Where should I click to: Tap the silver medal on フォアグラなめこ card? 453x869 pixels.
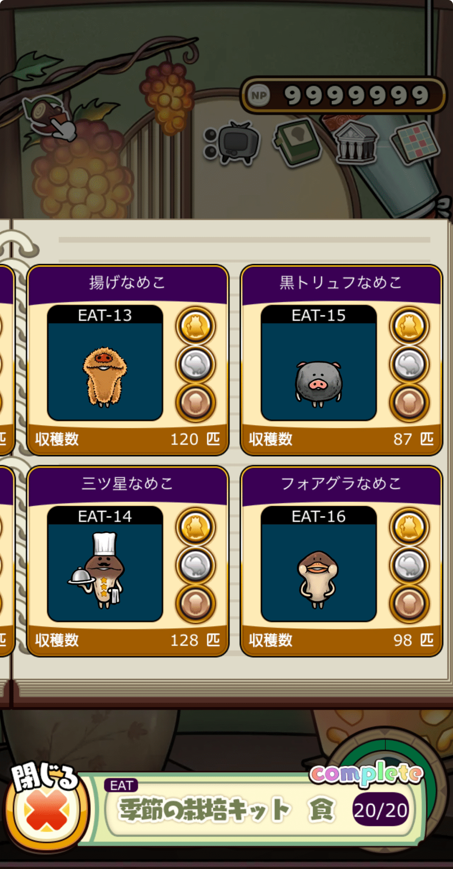pyautogui.click(x=409, y=565)
